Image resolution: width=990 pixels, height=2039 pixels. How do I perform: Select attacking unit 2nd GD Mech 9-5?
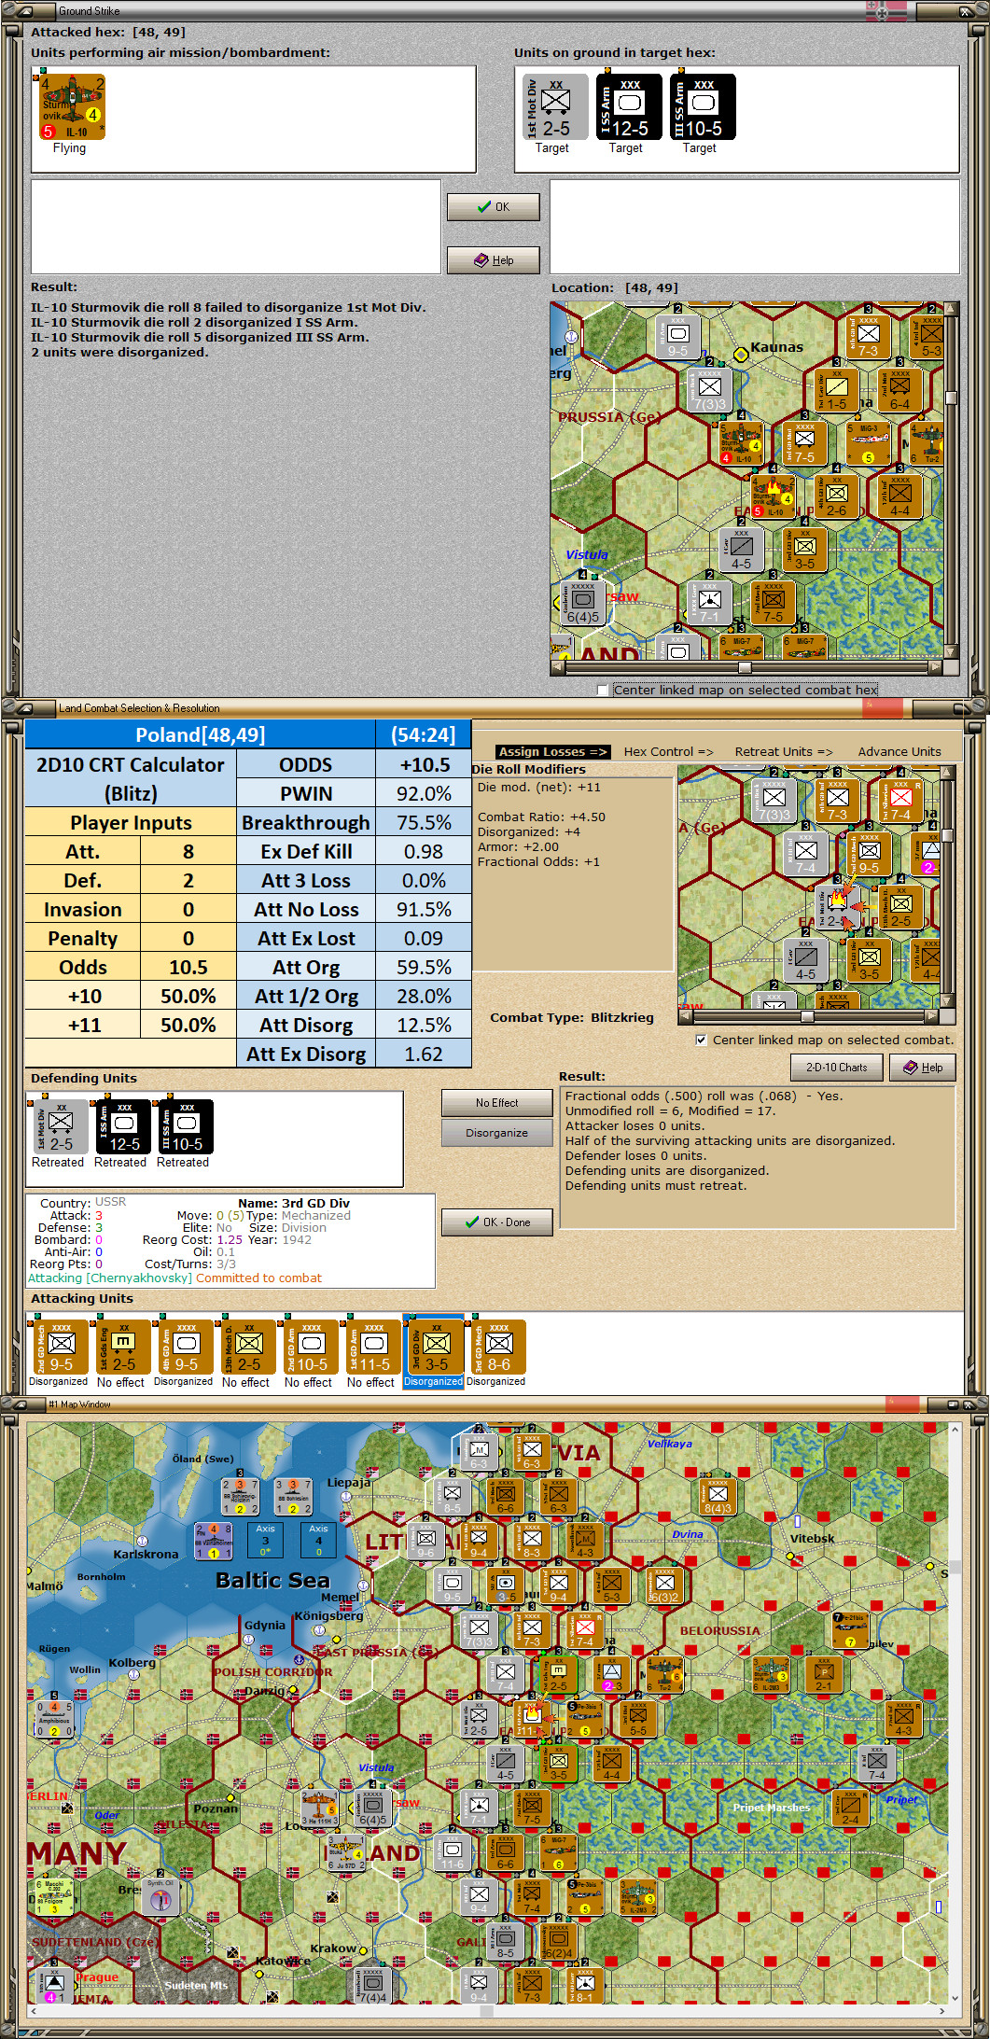pos(61,1346)
